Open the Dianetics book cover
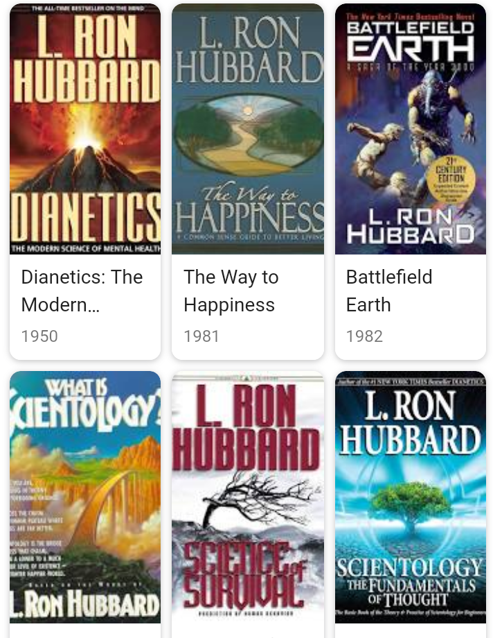The height and width of the screenshot is (638, 493). click(85, 129)
